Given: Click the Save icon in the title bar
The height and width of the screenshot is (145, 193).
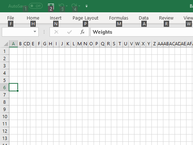Looking at the screenshot, I should 51,6.
